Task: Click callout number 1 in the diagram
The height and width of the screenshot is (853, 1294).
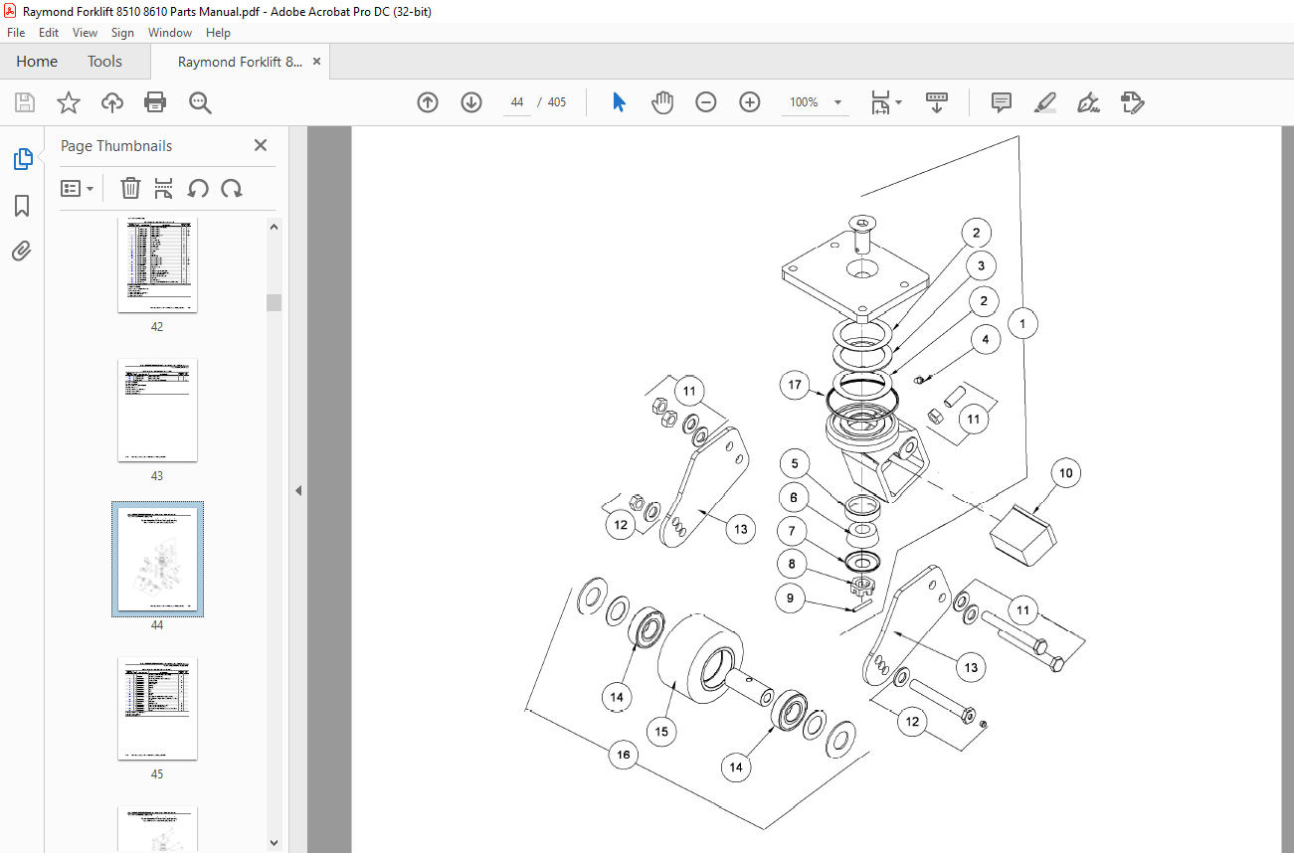Action: [1021, 323]
